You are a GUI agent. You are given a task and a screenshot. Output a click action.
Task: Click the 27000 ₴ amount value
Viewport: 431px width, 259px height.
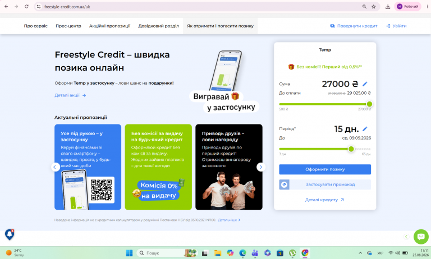tap(340, 84)
